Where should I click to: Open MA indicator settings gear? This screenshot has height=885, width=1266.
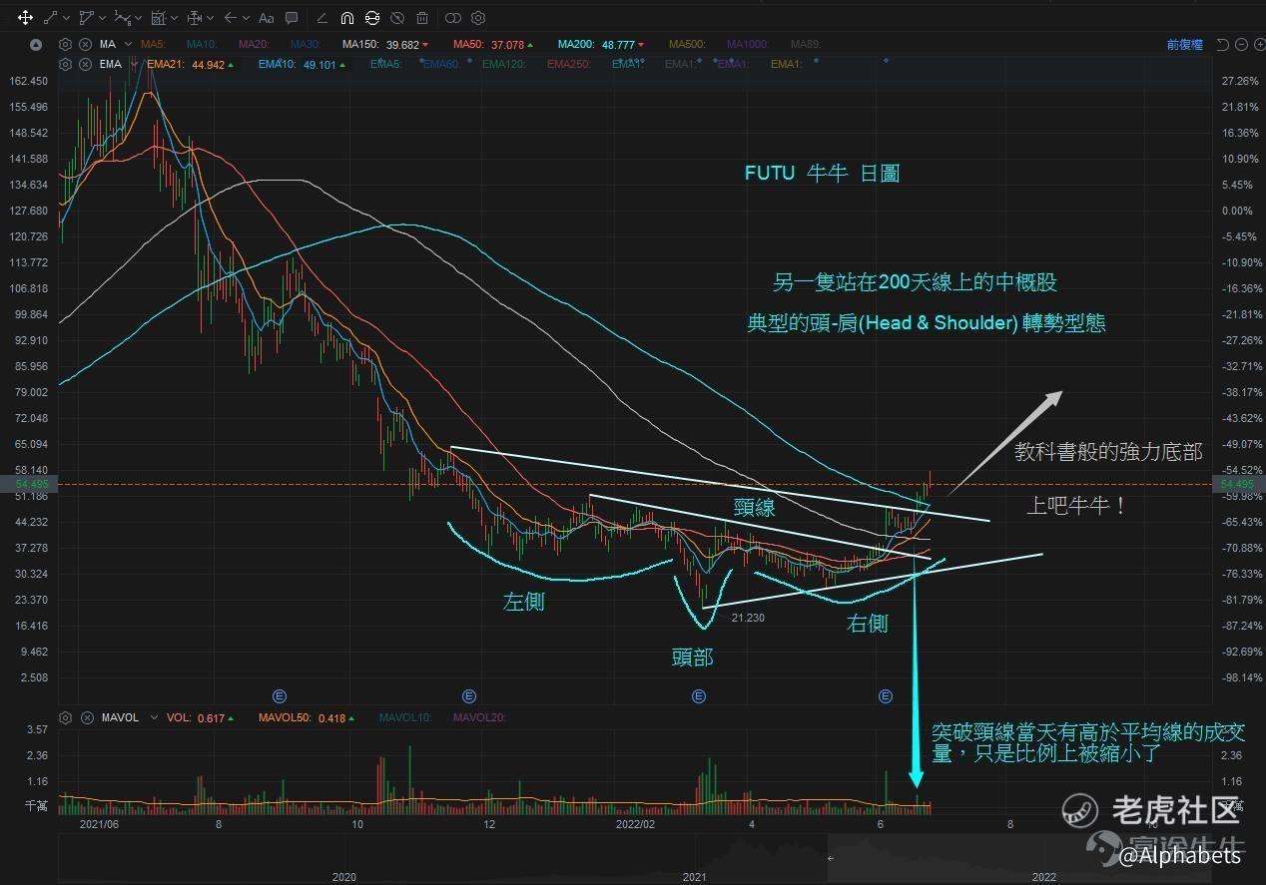[x=66, y=44]
